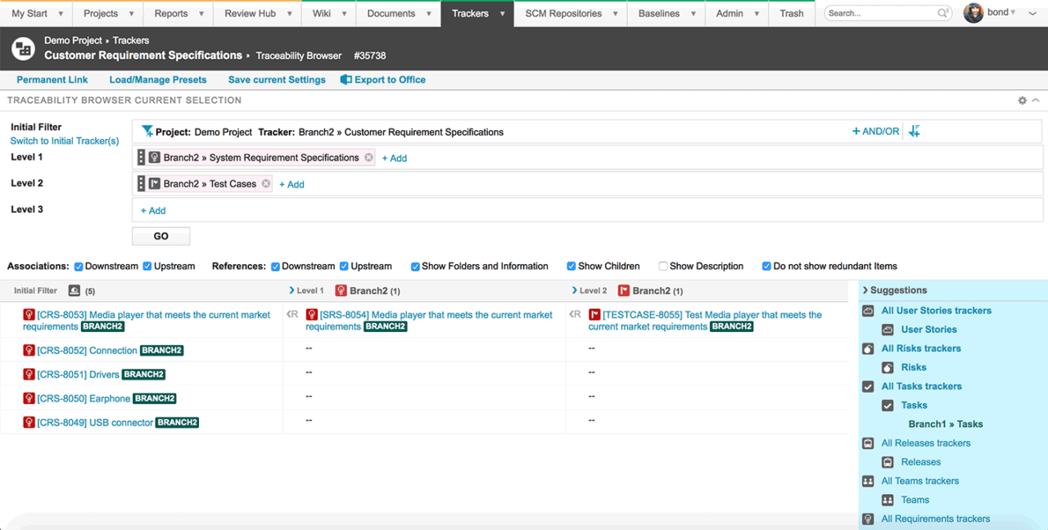Click the filter icon next to Demo Project
This screenshot has width=1048, height=530.
[x=148, y=131]
